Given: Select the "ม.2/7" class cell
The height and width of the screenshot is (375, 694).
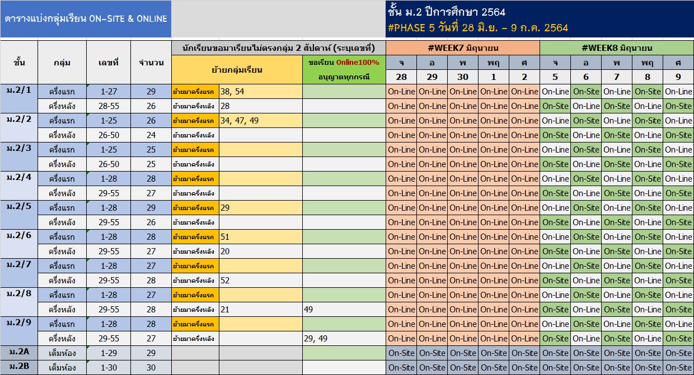Looking at the screenshot, I should point(19,273).
